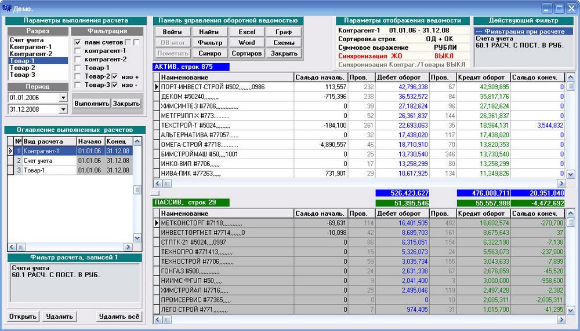Click the Найти button

pyautogui.click(x=209, y=32)
